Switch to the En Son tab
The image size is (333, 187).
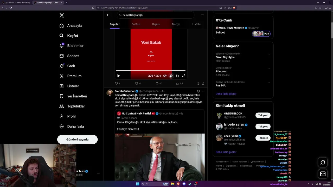pyautogui.click(x=136, y=24)
